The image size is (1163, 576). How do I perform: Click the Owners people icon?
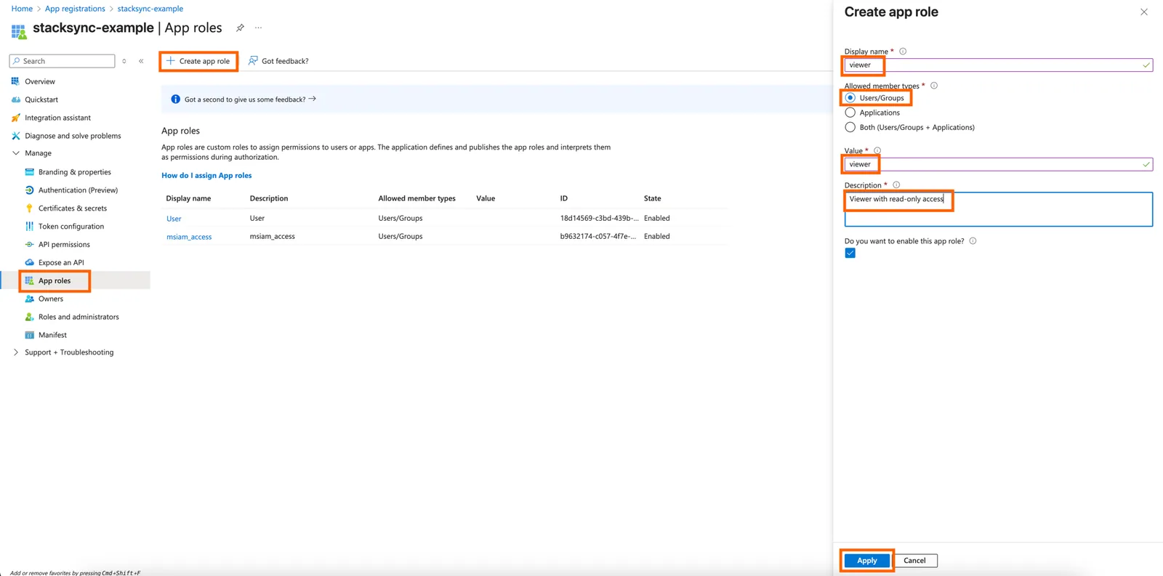tap(30, 299)
